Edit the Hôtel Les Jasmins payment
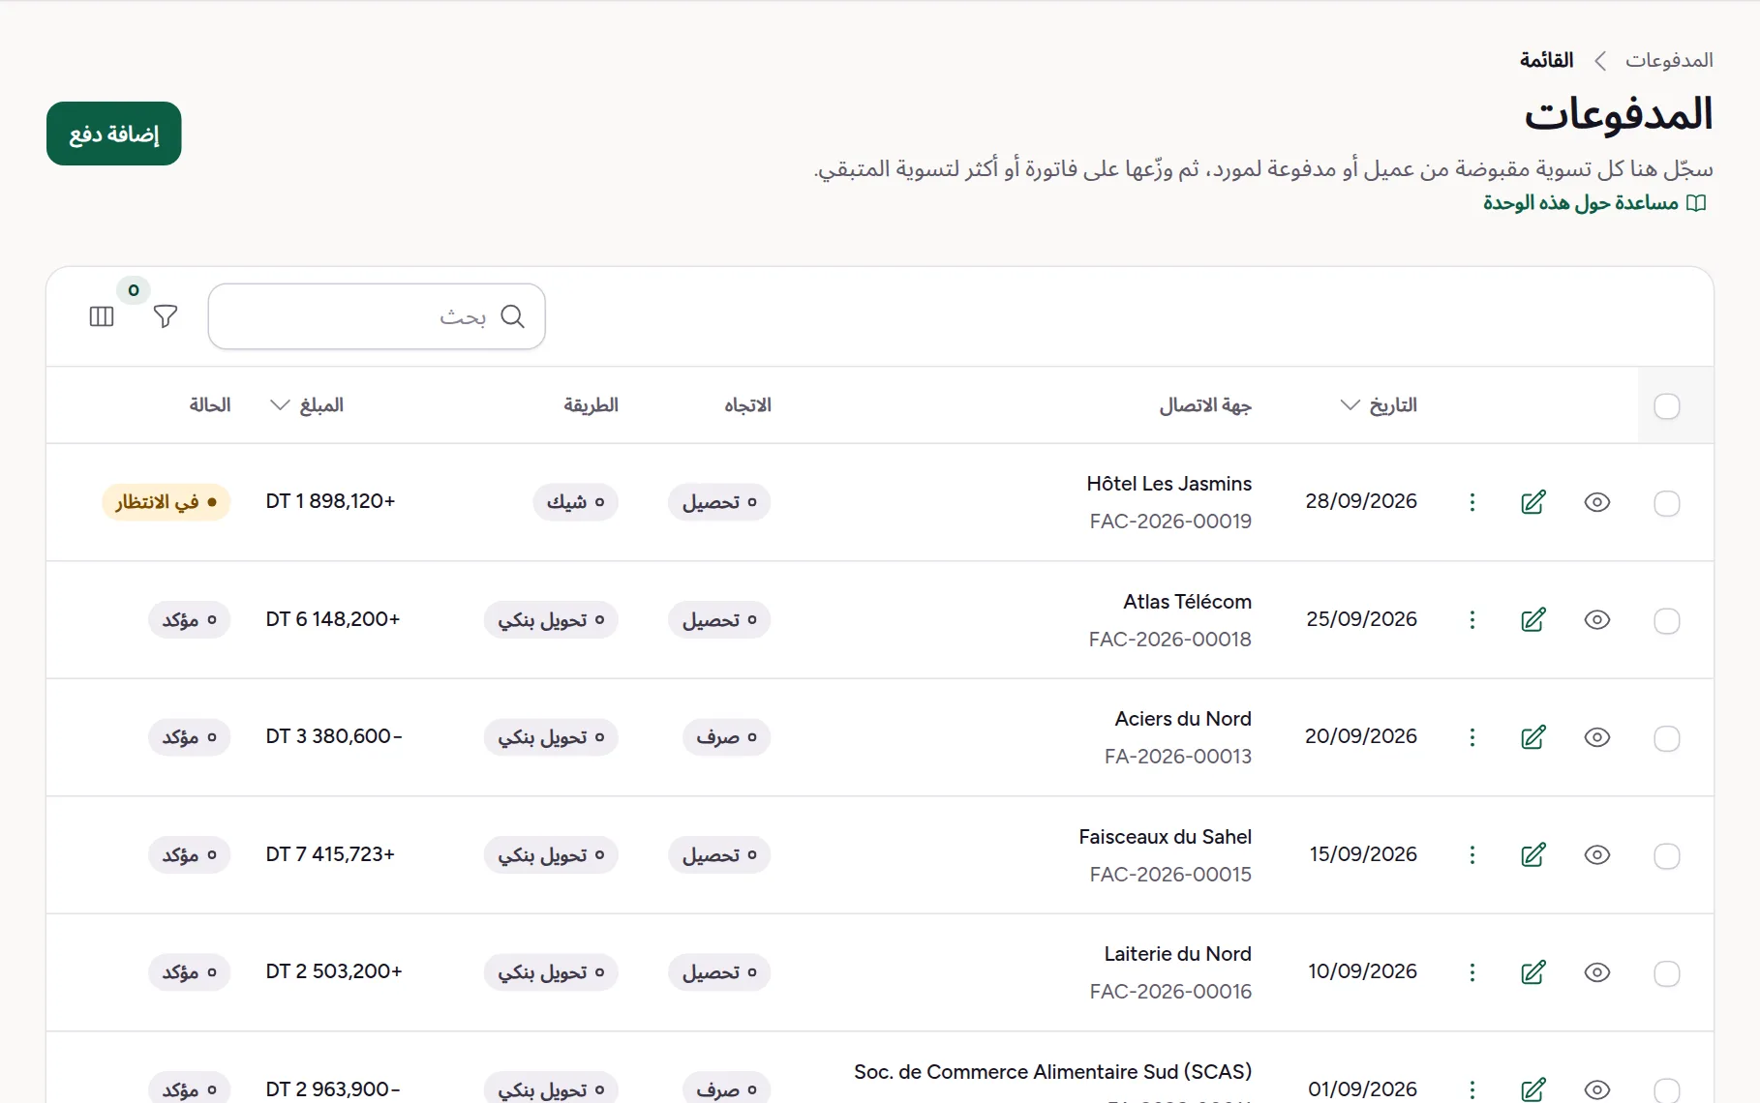 (1533, 502)
